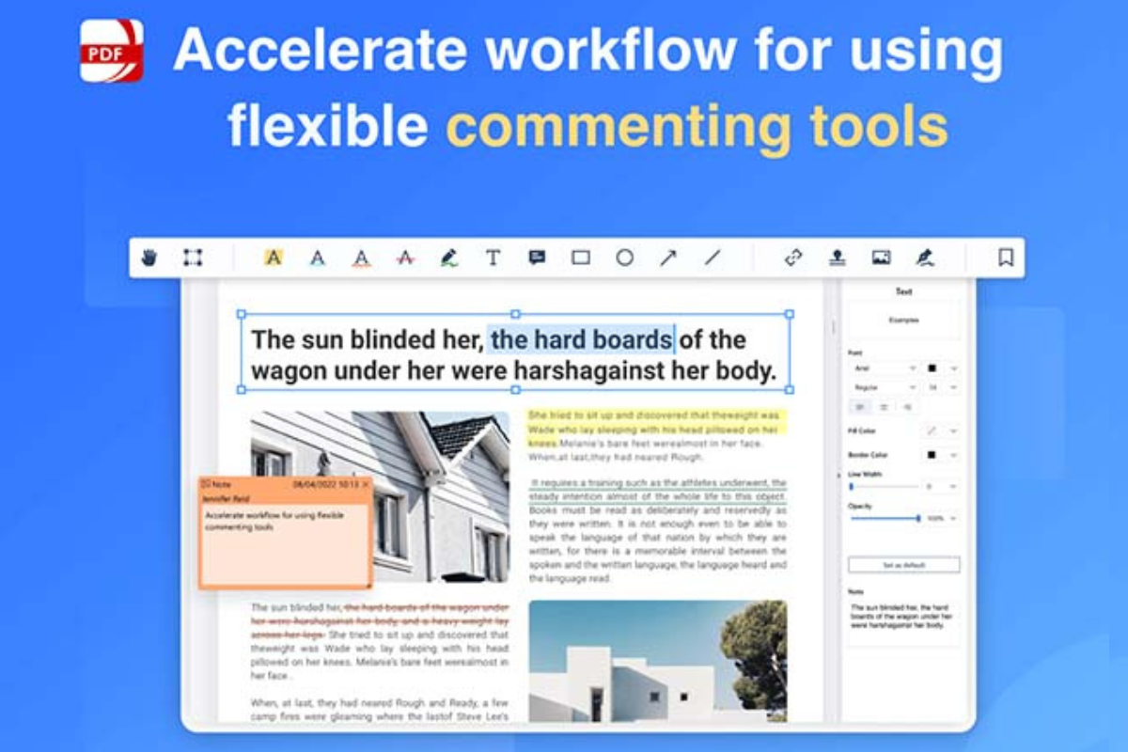Expand the Regular font style dropdown
Screen dimensions: 1128x752
click(884, 387)
